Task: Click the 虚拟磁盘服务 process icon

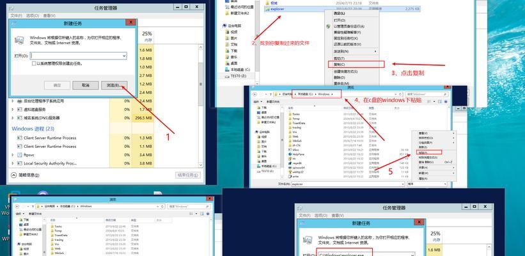Action: (x=20, y=109)
